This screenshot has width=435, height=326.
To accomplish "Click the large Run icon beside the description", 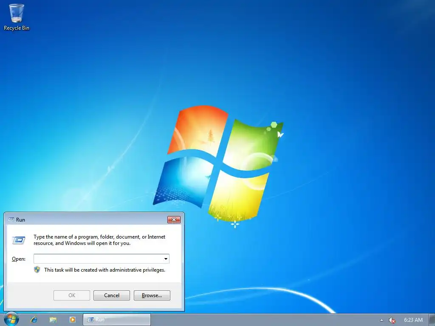I will (19, 240).
